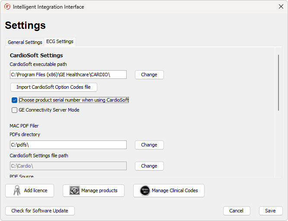Click the binary Clinical Codes icon
The height and width of the screenshot is (221, 288).
click(x=145, y=190)
